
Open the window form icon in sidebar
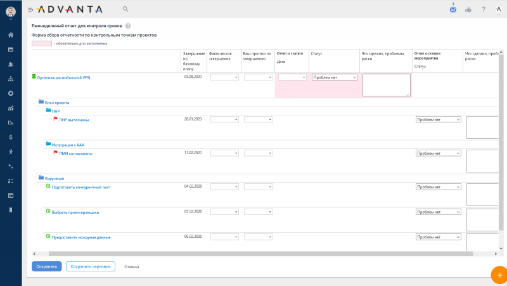pyautogui.click(x=11, y=195)
